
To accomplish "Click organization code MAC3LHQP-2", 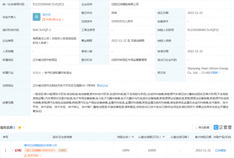I will tap(42, 30).
